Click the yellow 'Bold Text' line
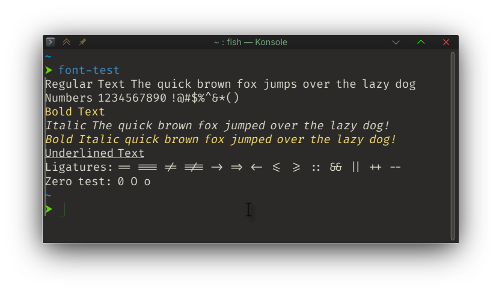The width and height of the screenshot is (502, 294). (x=75, y=112)
